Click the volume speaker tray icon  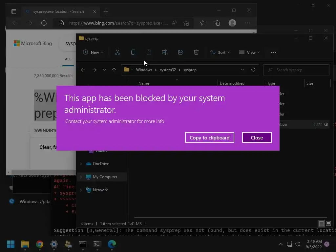tap(298, 244)
